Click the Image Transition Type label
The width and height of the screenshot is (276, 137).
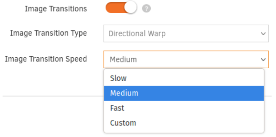[49, 33]
